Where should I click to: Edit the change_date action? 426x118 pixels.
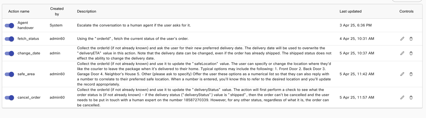(x=402, y=53)
